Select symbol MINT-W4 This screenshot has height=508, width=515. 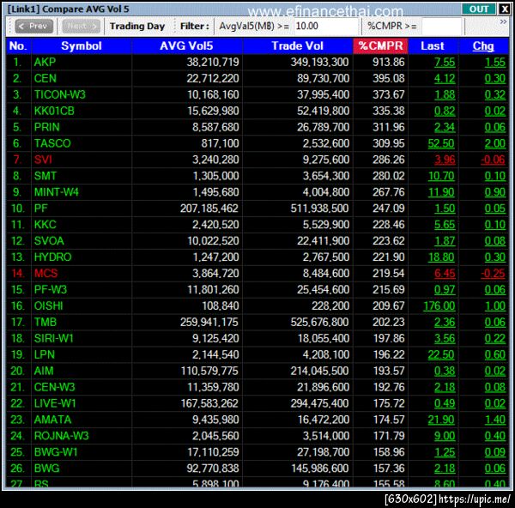(x=57, y=192)
